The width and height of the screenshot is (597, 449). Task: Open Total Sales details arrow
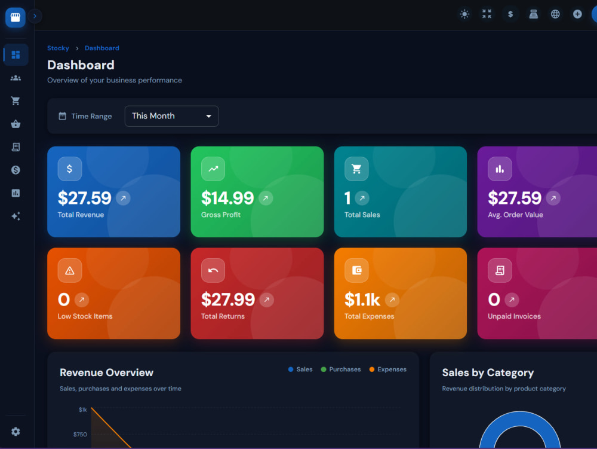pos(362,198)
